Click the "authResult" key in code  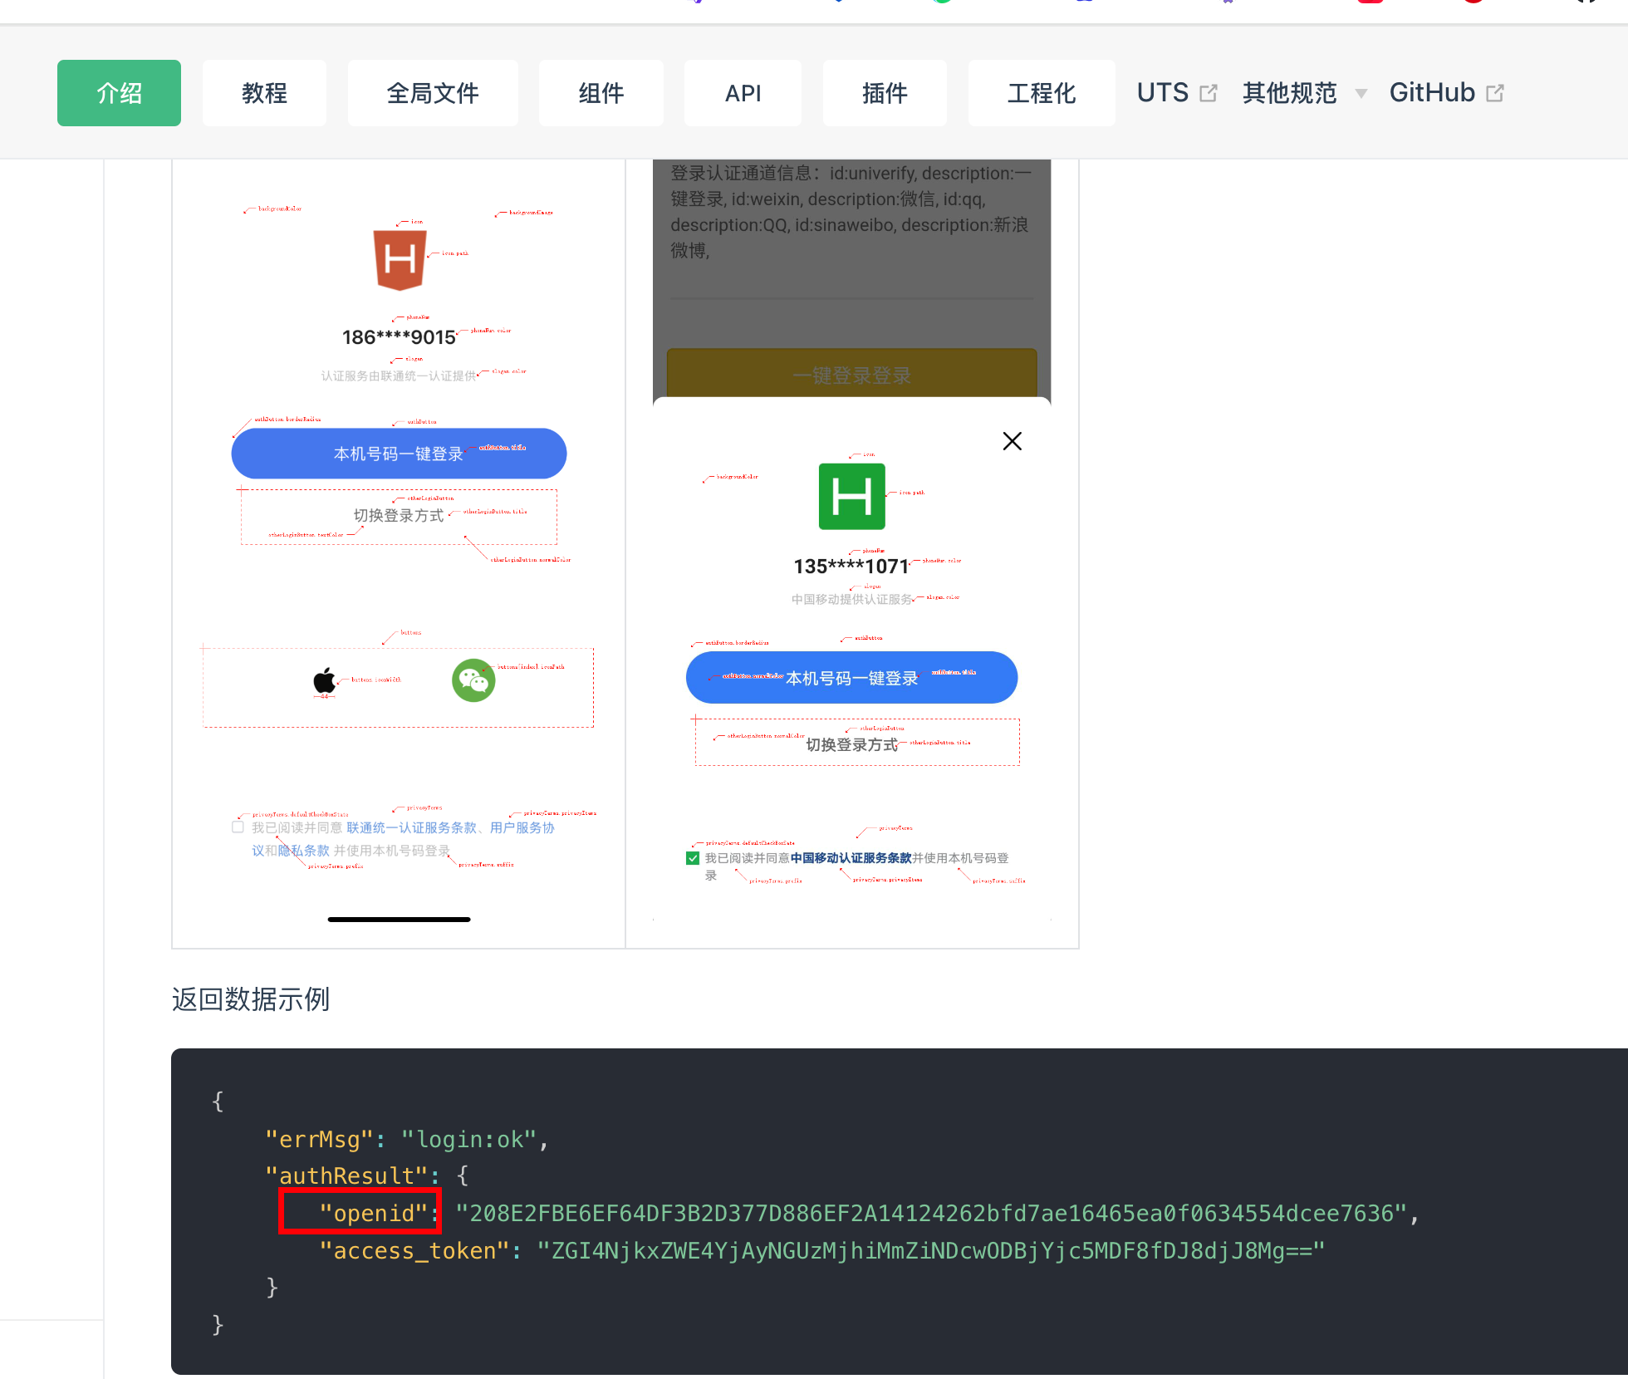click(x=346, y=1176)
